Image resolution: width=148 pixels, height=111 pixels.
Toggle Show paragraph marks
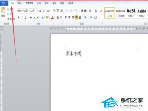[x=101, y=11]
